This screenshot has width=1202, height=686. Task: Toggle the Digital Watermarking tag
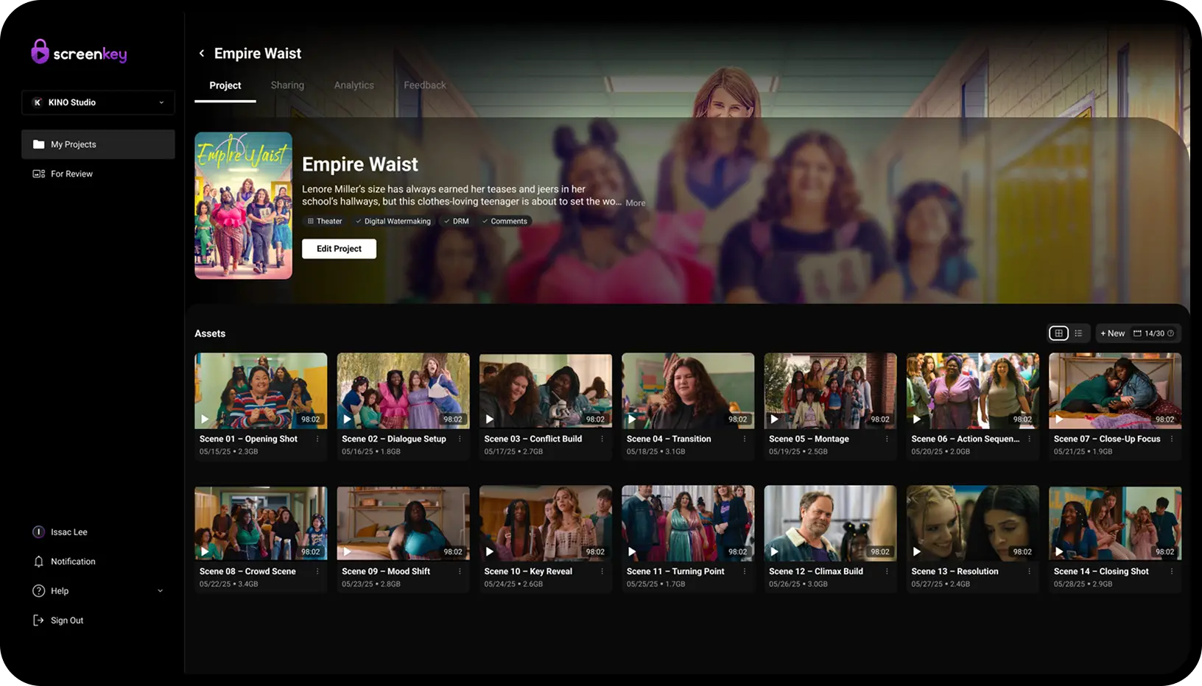pos(393,222)
